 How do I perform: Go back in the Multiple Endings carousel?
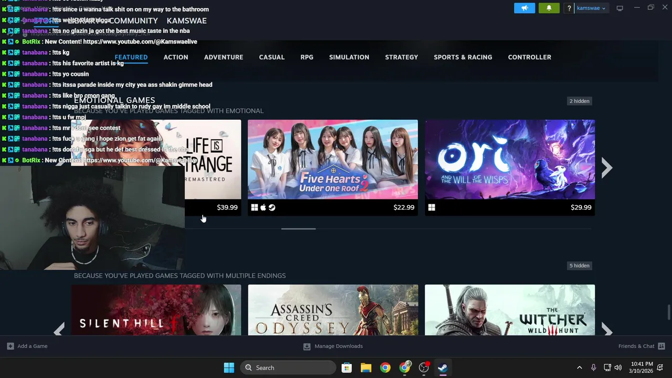pyautogui.click(x=59, y=330)
